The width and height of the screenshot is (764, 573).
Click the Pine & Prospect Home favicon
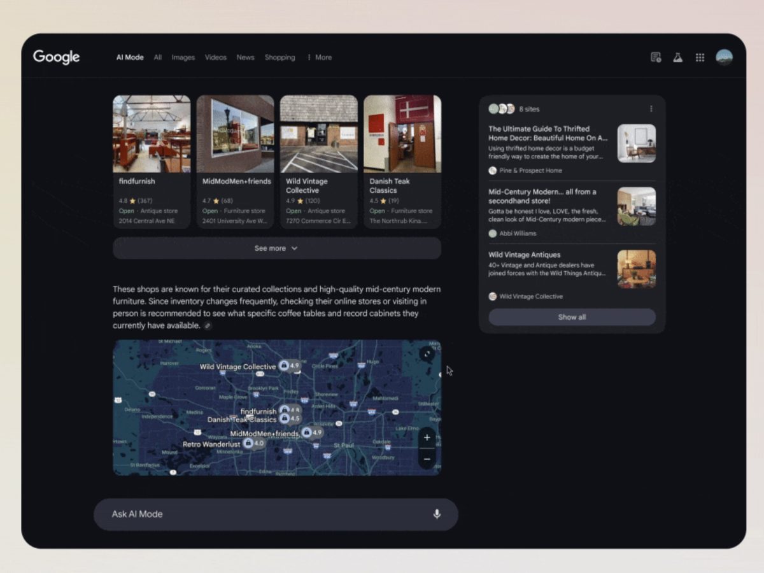(492, 171)
